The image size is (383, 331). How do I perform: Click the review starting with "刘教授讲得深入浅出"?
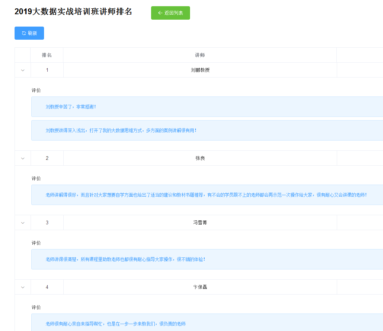click(x=121, y=130)
